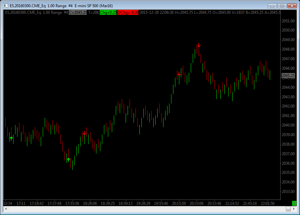
Task: Click the 20:33:06 time axis label
Action: tap(197, 203)
